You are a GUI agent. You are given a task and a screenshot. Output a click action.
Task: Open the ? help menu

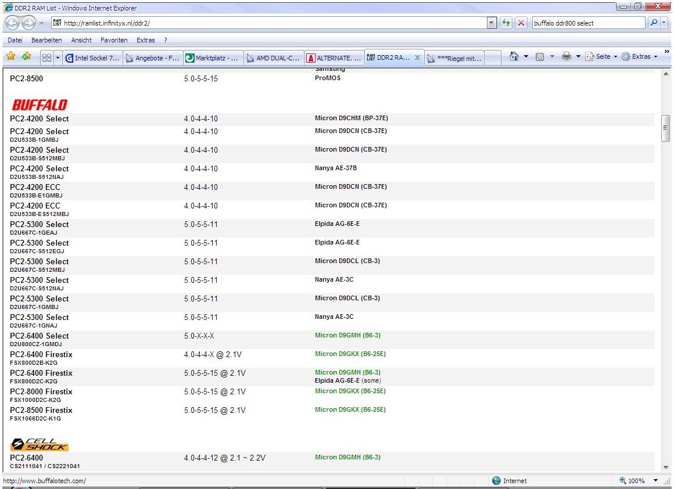(166, 40)
